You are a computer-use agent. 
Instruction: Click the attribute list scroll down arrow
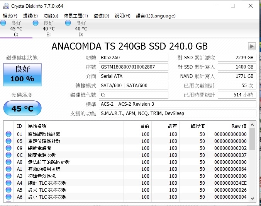(x=253, y=199)
